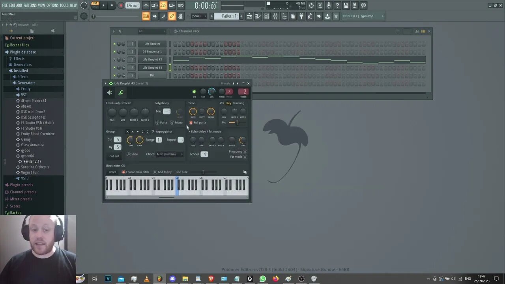The image size is (505, 284).
Task: Expand the Plugin presets folder
Action: pyautogui.click(x=21, y=185)
